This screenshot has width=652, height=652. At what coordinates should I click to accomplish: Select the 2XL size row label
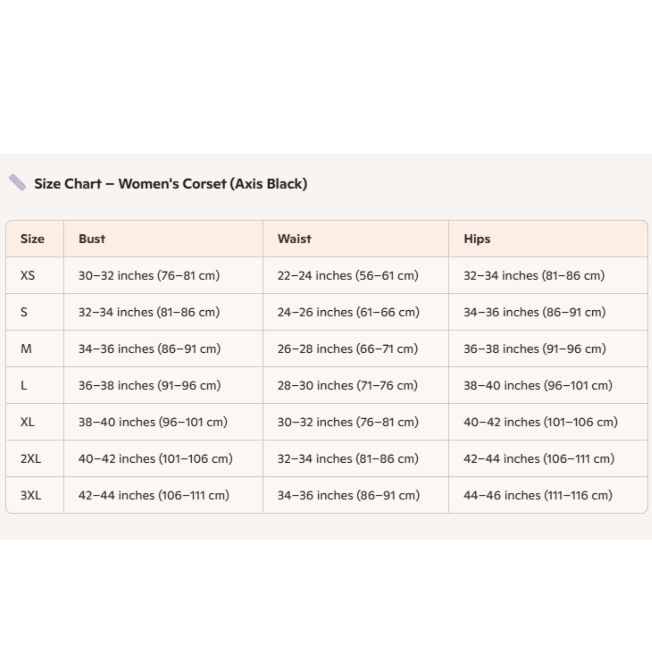point(31,459)
